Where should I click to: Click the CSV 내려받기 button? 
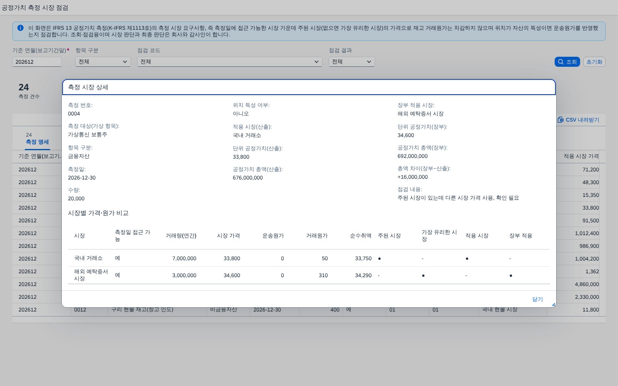click(x=578, y=120)
